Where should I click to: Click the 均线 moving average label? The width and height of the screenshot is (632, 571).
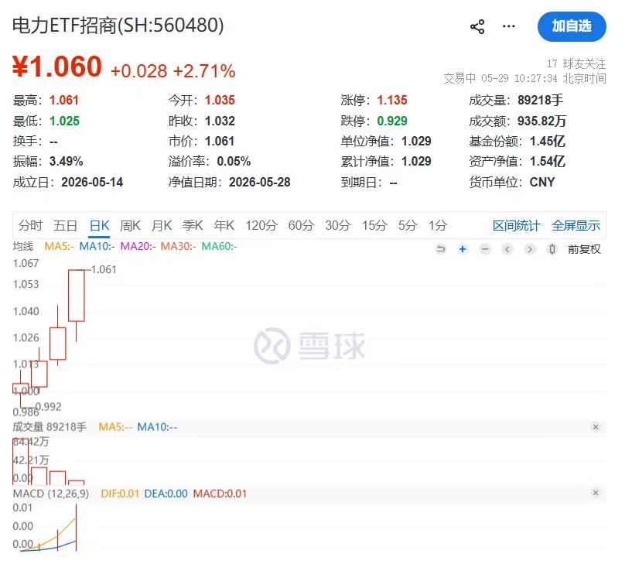pyautogui.click(x=23, y=246)
